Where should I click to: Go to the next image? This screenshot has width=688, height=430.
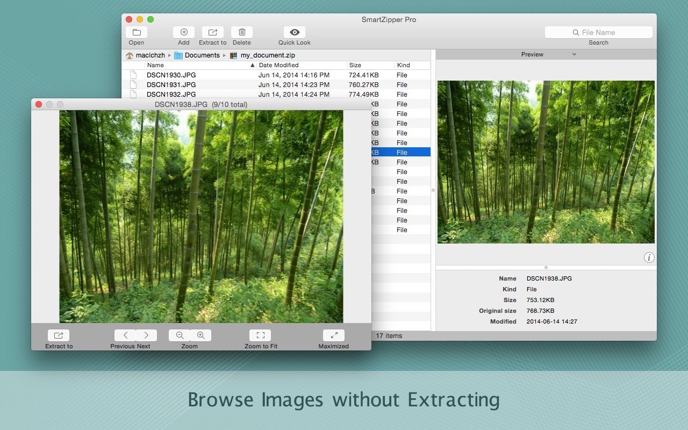pyautogui.click(x=146, y=335)
